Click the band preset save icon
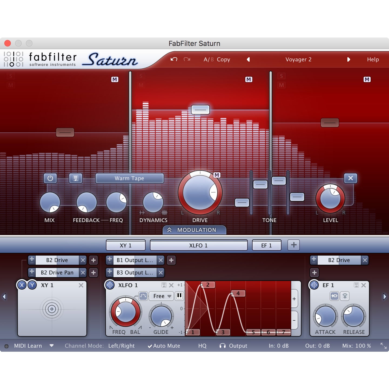The height and width of the screenshot is (389, 389). tap(76, 178)
